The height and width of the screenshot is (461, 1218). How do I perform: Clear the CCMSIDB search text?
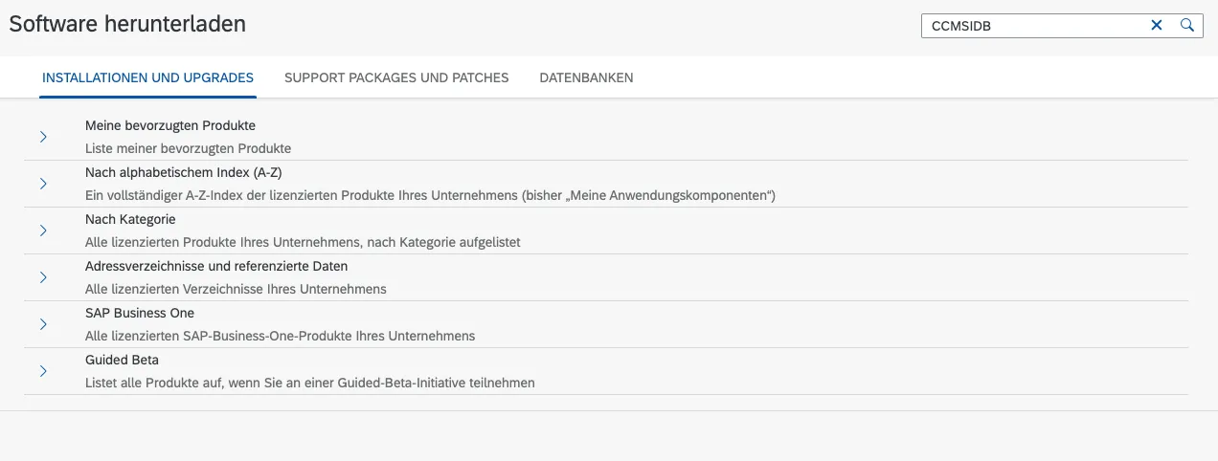[x=1157, y=26]
